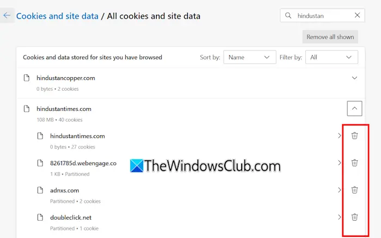Click the file icon beside hindustancopper.com

tap(27, 78)
